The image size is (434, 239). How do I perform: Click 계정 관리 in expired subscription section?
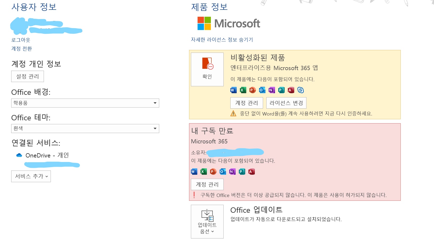(x=207, y=185)
